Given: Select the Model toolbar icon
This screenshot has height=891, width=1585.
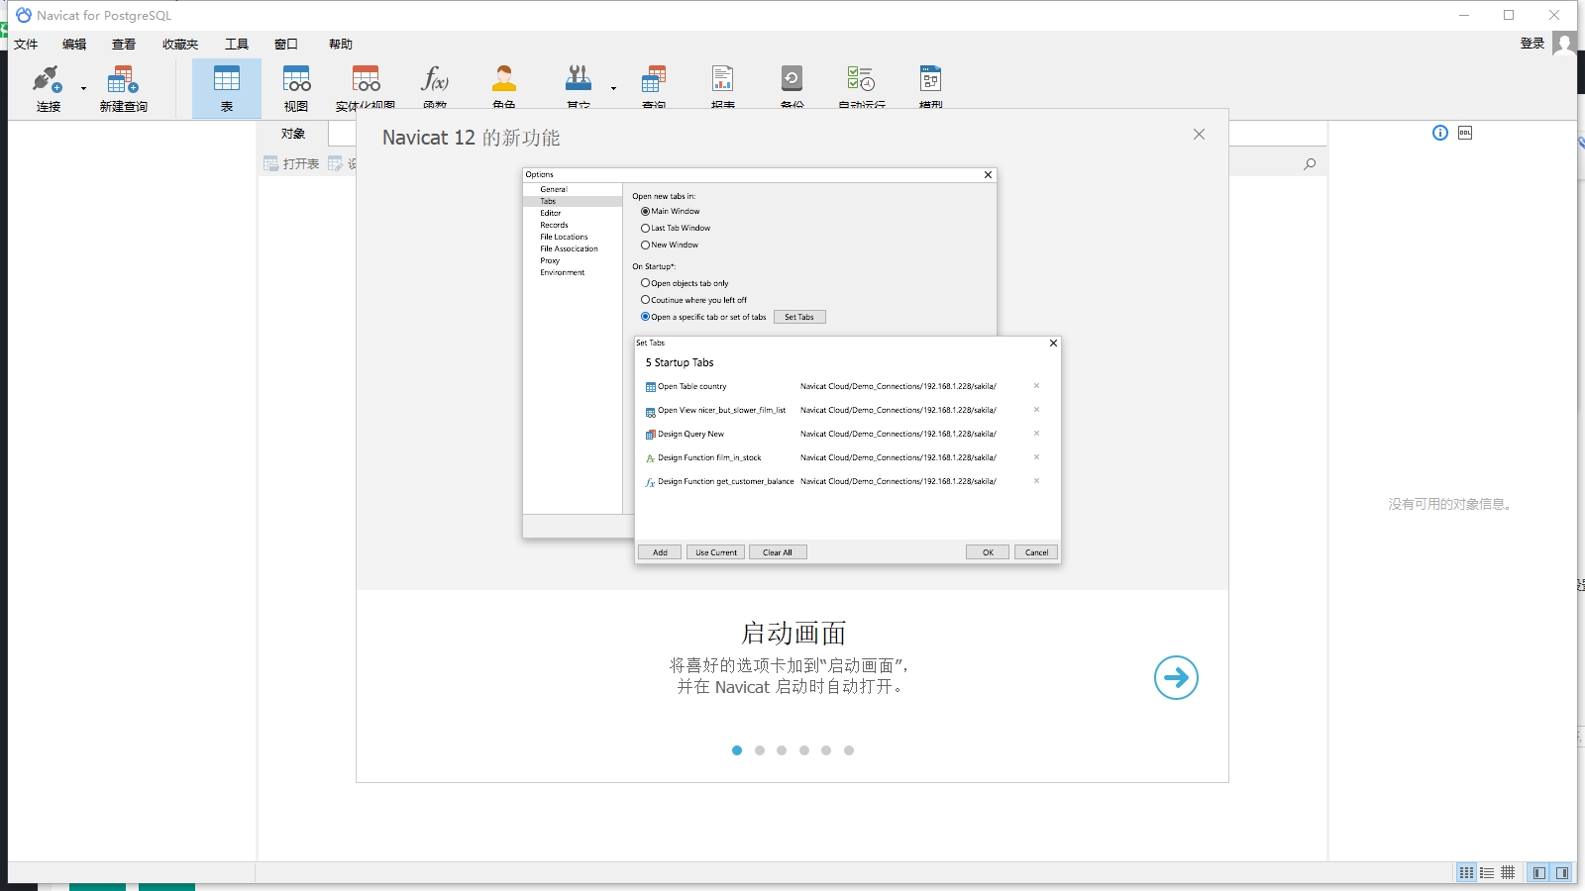Looking at the screenshot, I should tap(930, 85).
